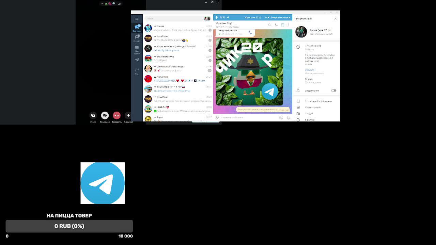The width and height of the screenshot is (436, 245).
Task: Open the Мои друзья folder
Action: click(137, 50)
